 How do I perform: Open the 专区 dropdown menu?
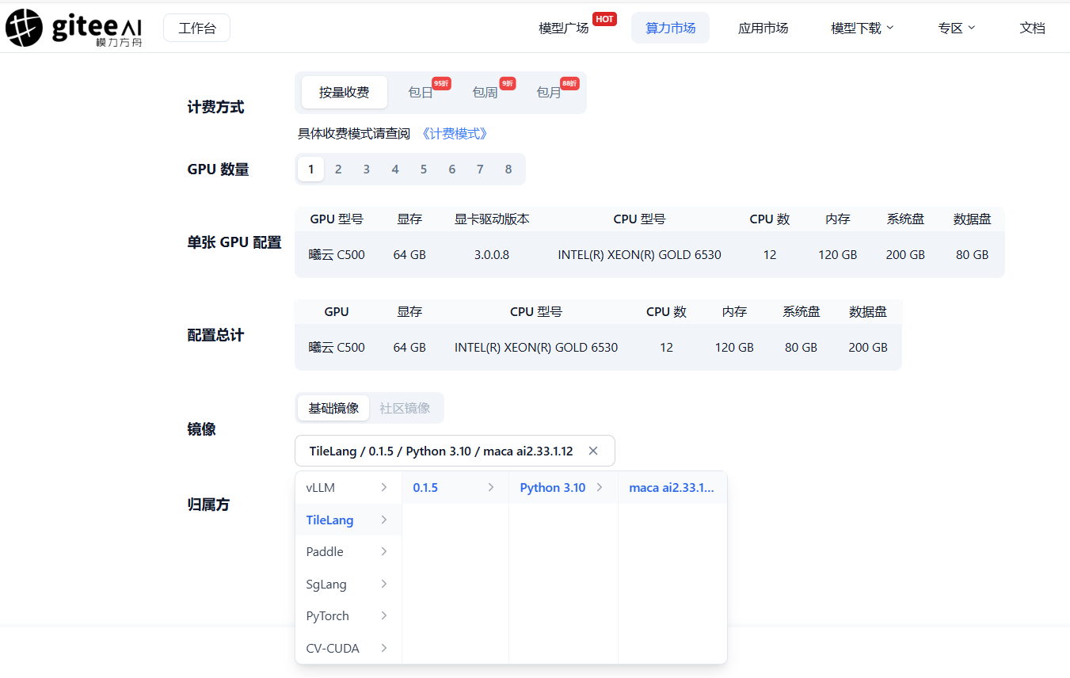[x=956, y=28]
